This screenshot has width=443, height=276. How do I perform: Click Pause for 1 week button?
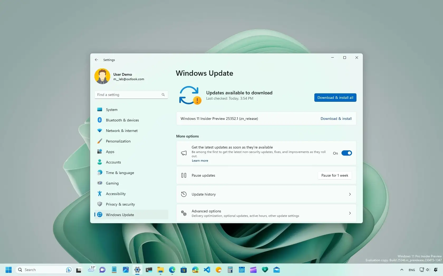click(x=335, y=175)
